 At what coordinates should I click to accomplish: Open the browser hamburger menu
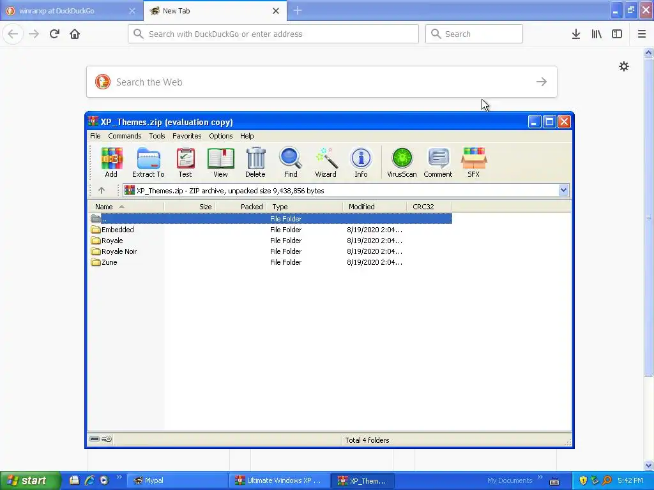pos(641,34)
